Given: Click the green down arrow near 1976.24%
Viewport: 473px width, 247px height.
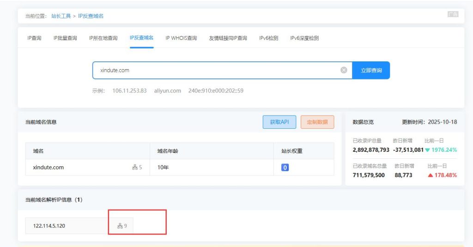Looking at the screenshot, I should [427, 150].
